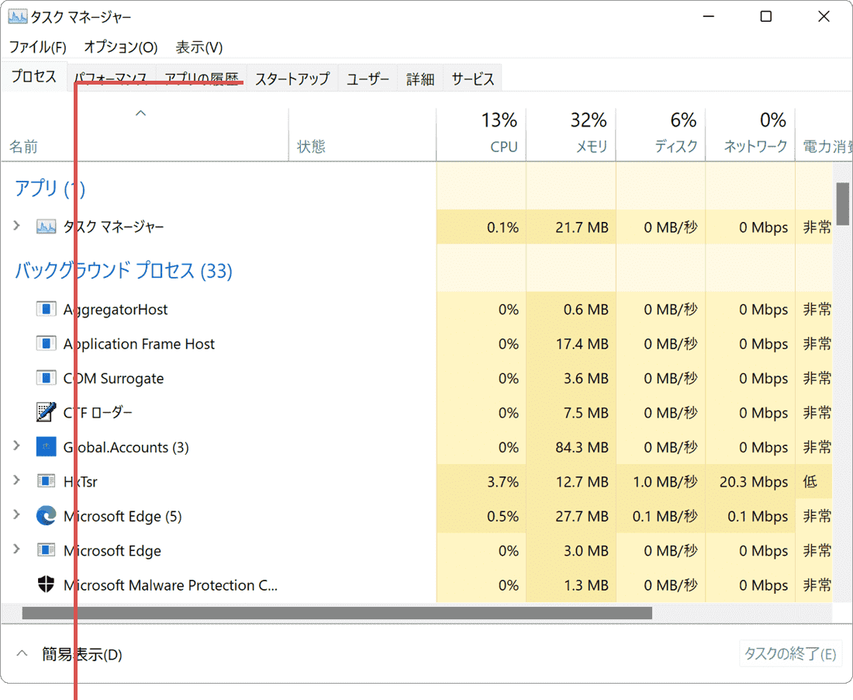The height and width of the screenshot is (700, 853).
Task: Click the 低 power usage value
Action: coord(810,481)
